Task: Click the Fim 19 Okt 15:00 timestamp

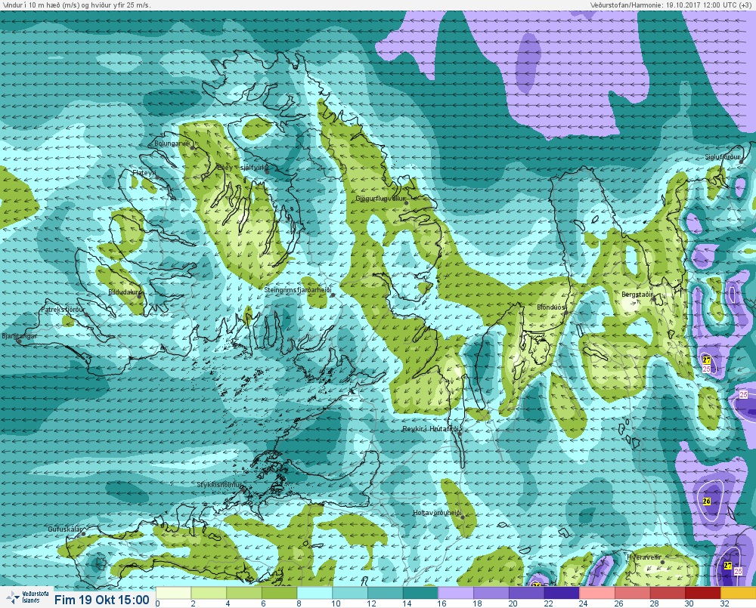Action: 102,600
